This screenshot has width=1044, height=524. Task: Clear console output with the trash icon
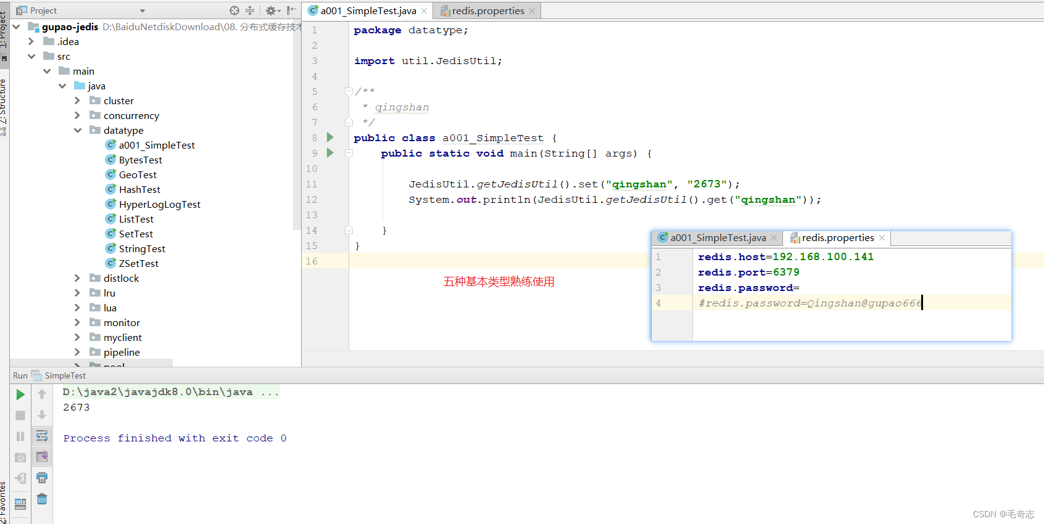[x=42, y=499]
